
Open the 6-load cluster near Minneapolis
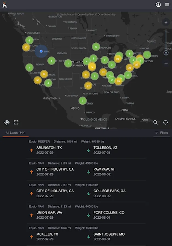pyautogui.click(x=96, y=46)
